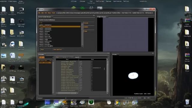192x108 pixels.
Task: Close the Properties panel
Action: coord(108,53)
